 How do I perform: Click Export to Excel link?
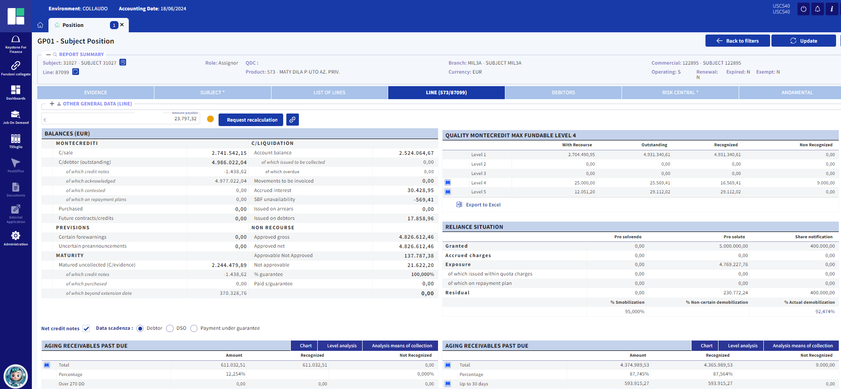coord(483,205)
